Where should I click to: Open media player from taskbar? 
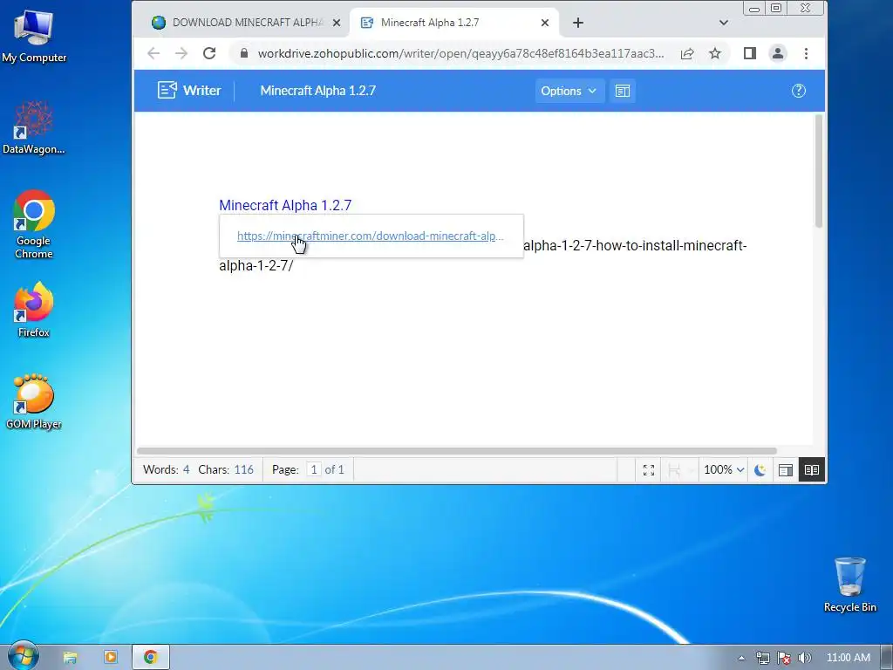point(111,658)
